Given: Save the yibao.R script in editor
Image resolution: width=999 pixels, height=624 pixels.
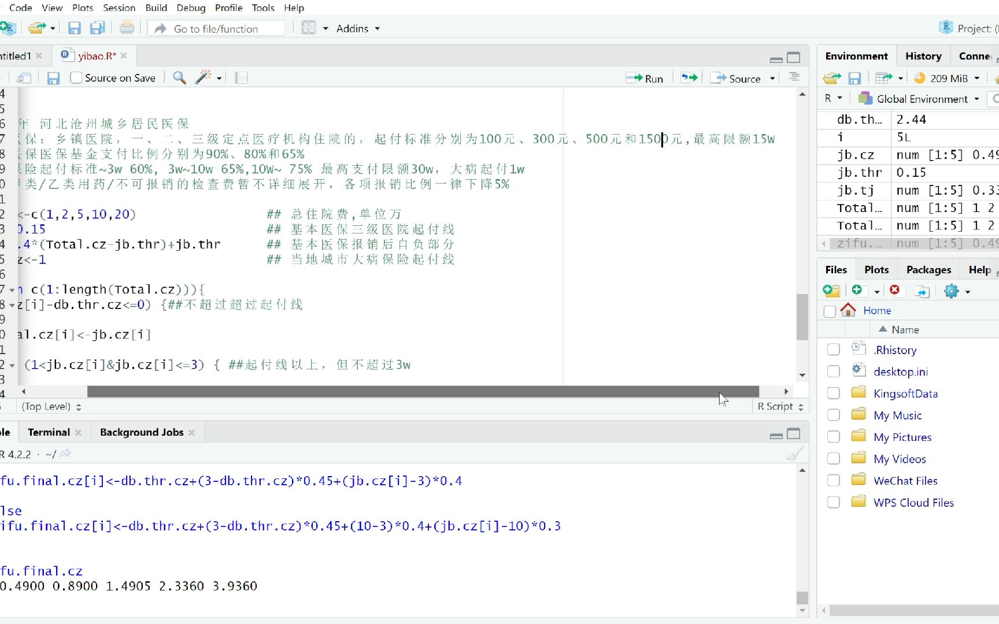Looking at the screenshot, I should point(53,78).
